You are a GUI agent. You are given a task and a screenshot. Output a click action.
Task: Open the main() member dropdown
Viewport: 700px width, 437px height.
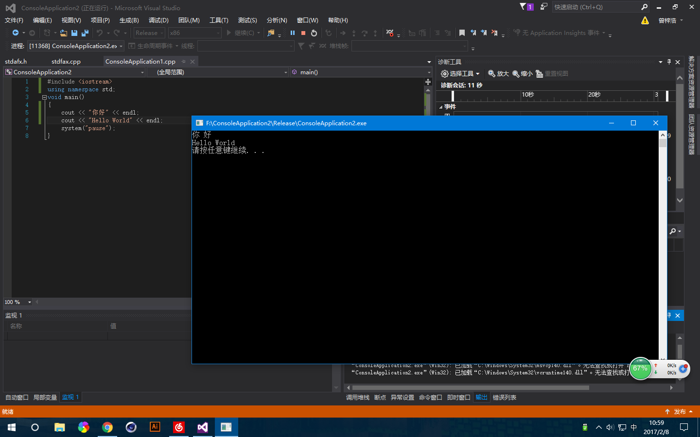point(361,72)
